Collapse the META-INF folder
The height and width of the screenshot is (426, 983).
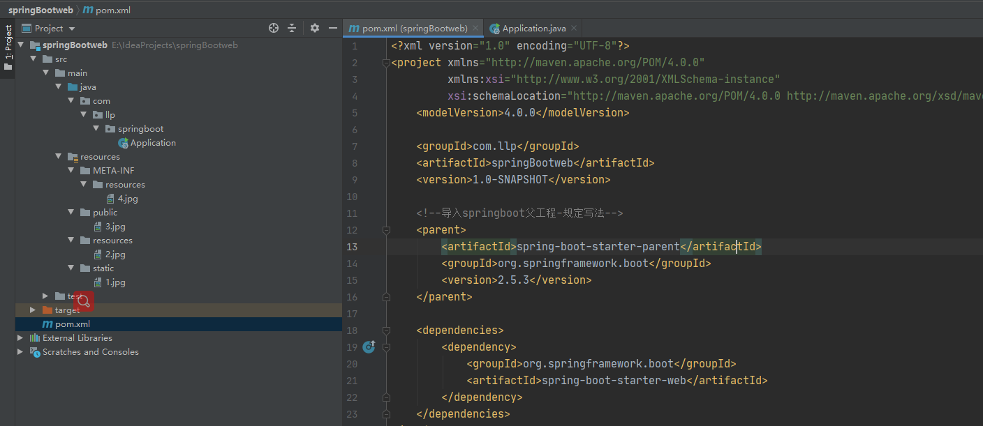(71, 170)
